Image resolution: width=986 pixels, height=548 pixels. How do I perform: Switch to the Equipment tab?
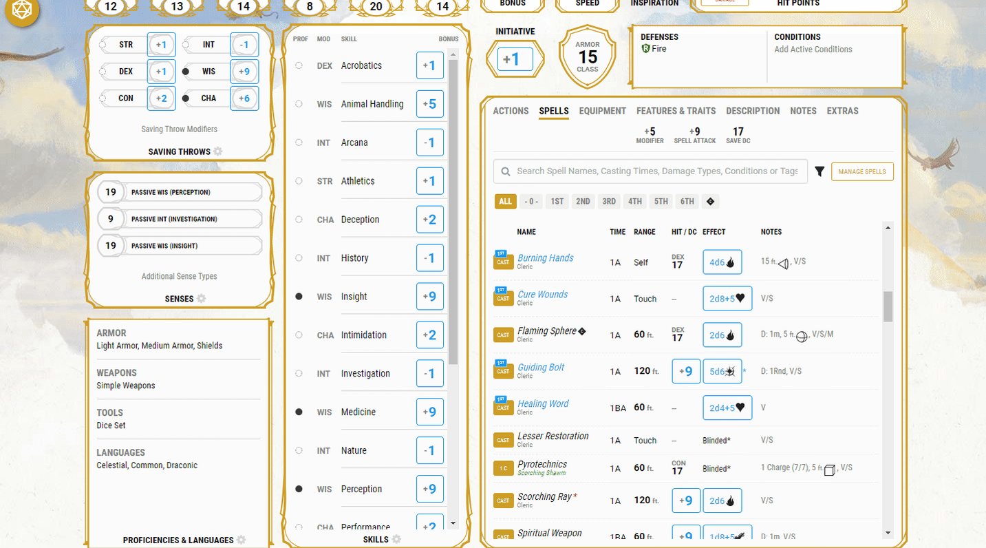[x=602, y=111]
